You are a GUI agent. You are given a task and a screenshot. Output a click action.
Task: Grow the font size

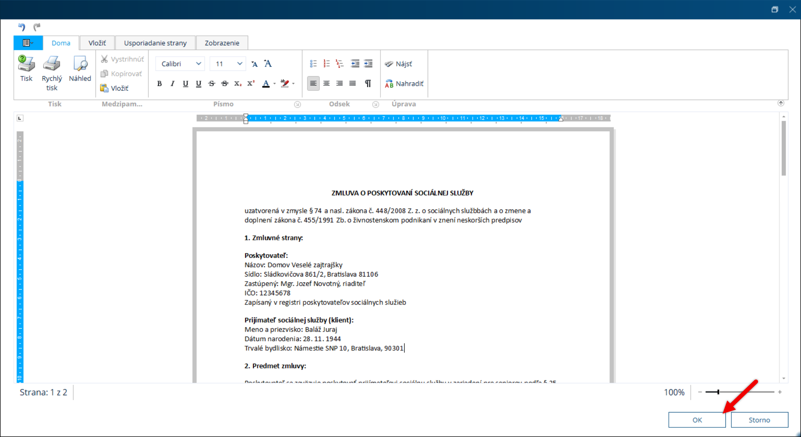coord(268,64)
